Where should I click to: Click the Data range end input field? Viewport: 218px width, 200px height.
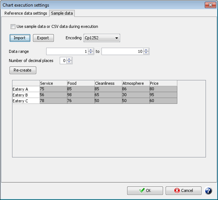click(123, 51)
